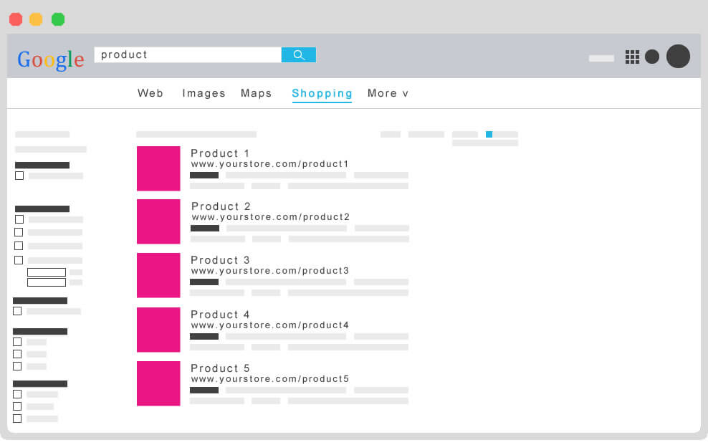
Task: Open the pink thumbnail for Product 2
Action: (x=158, y=221)
